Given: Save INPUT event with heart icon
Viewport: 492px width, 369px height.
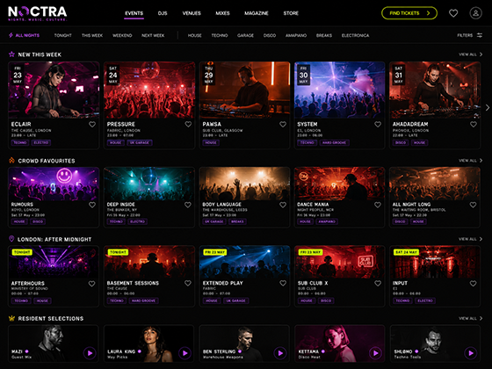Looking at the screenshot, I should click(x=473, y=283).
